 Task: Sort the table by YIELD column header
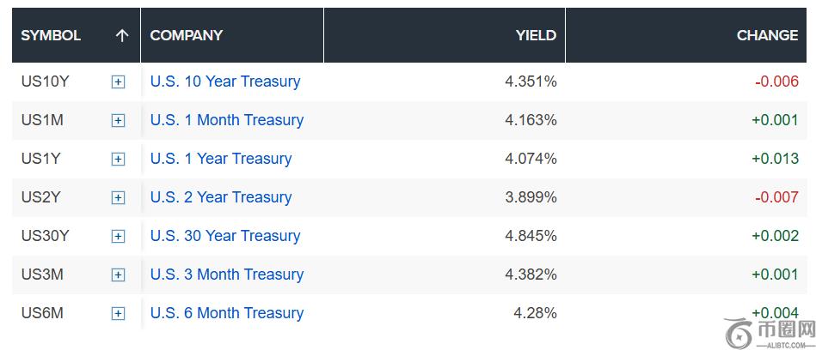(x=536, y=35)
